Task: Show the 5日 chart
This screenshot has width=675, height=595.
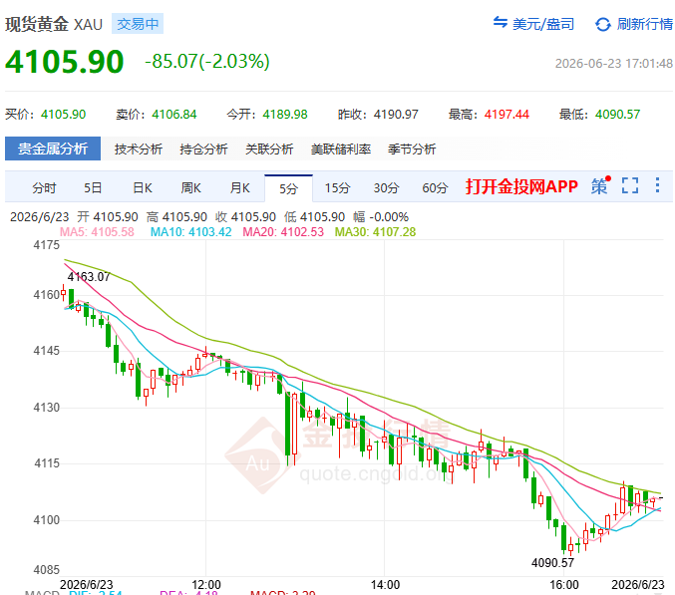Action: 93,188
